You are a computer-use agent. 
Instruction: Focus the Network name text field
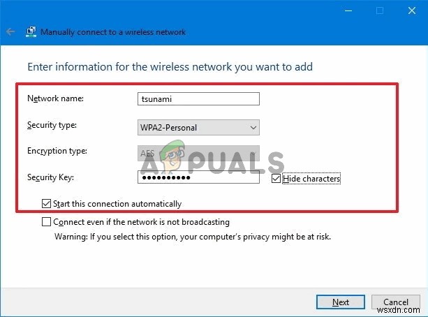pos(198,99)
